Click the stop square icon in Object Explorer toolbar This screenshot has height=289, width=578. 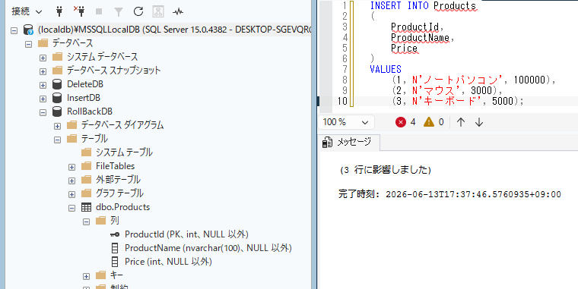click(99, 12)
